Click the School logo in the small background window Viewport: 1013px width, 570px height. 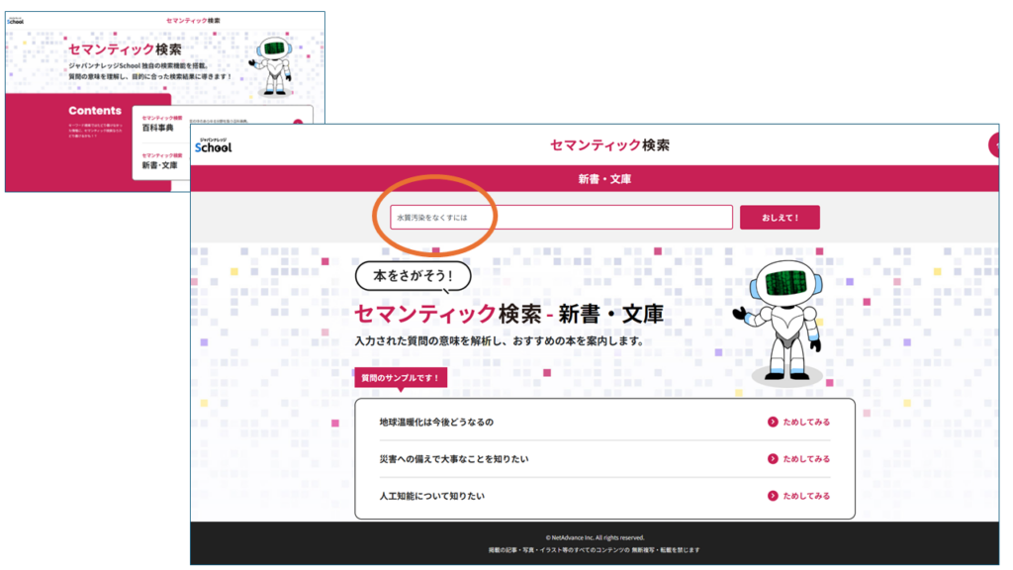[15, 21]
